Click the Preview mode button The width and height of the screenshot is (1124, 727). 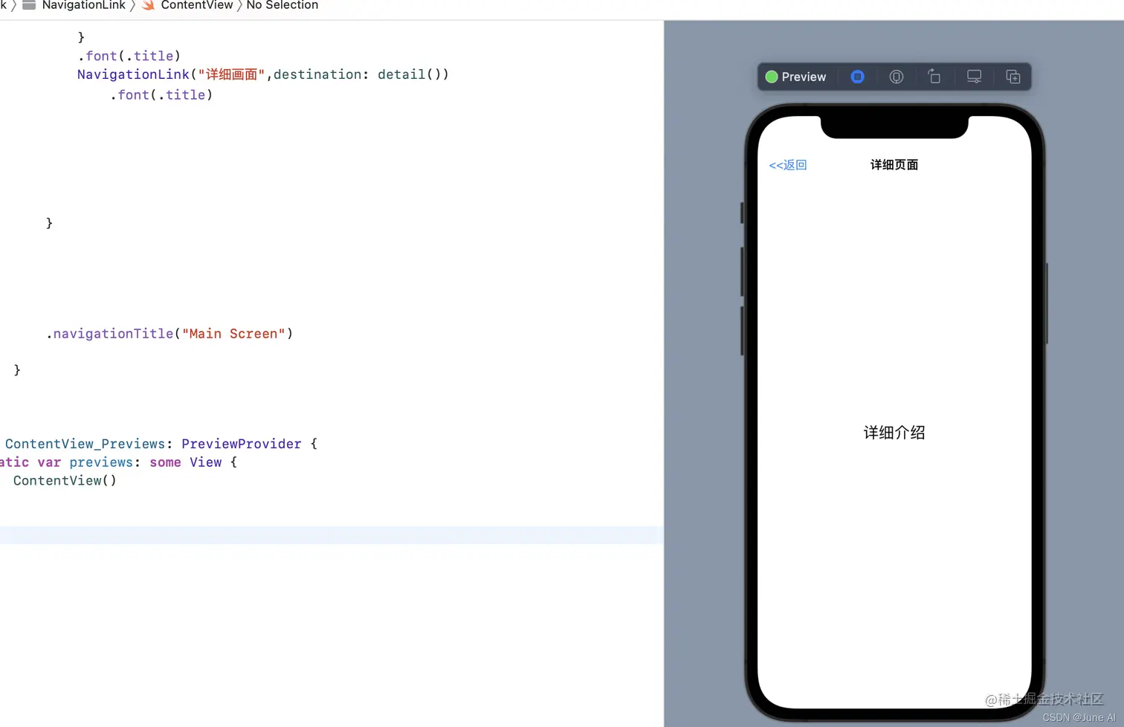click(795, 77)
